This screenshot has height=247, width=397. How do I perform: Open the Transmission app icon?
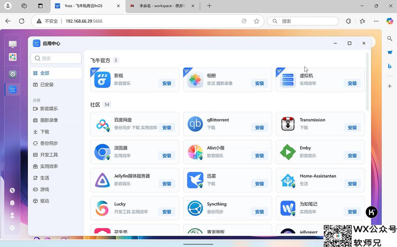[288, 124]
